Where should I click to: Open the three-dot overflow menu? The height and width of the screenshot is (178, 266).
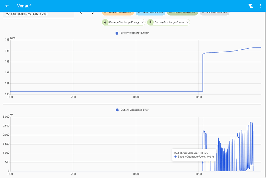coord(261,6)
